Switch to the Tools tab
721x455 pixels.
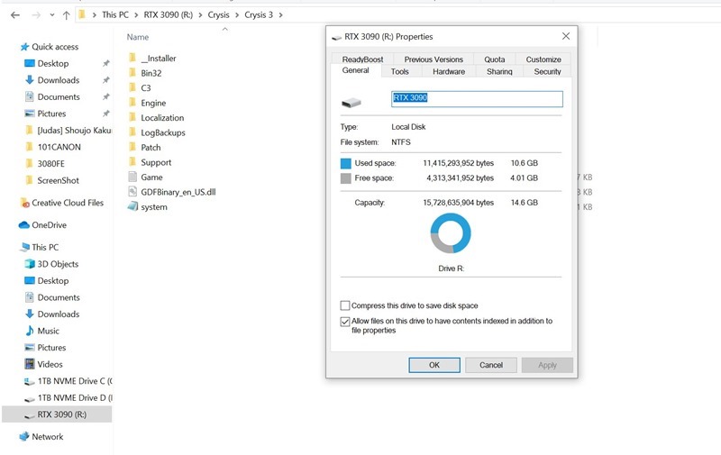399,72
